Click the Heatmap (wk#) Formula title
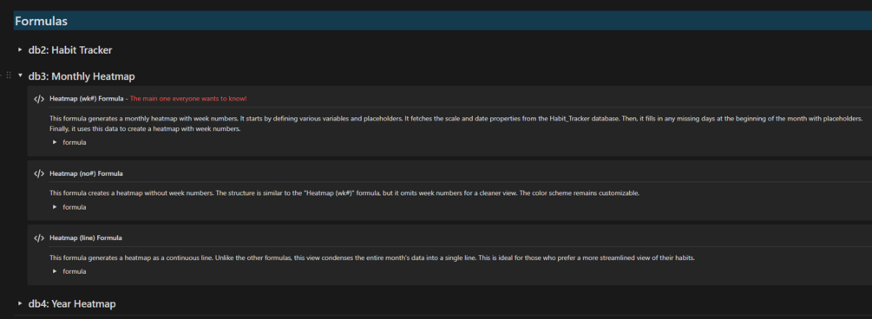 pyautogui.click(x=86, y=98)
